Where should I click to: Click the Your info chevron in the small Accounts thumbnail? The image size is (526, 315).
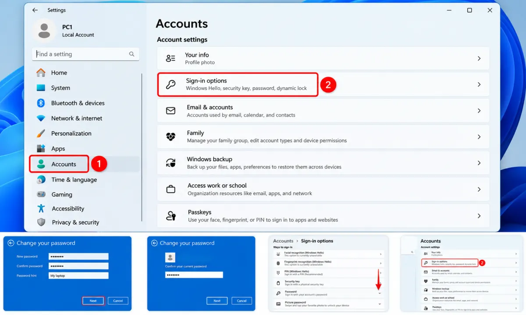click(x=516, y=254)
